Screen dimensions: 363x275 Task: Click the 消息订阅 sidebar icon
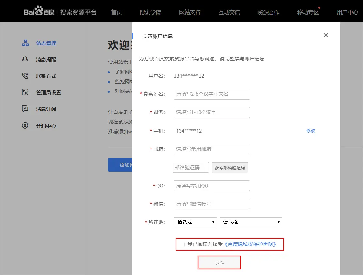(25, 109)
